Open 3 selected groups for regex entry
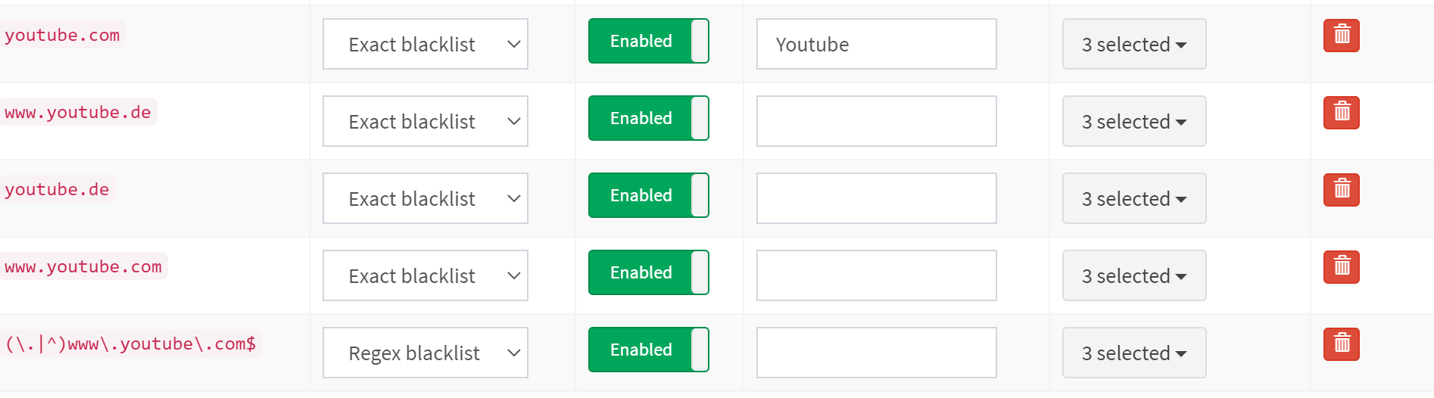The height and width of the screenshot is (398, 1434). tap(1134, 353)
